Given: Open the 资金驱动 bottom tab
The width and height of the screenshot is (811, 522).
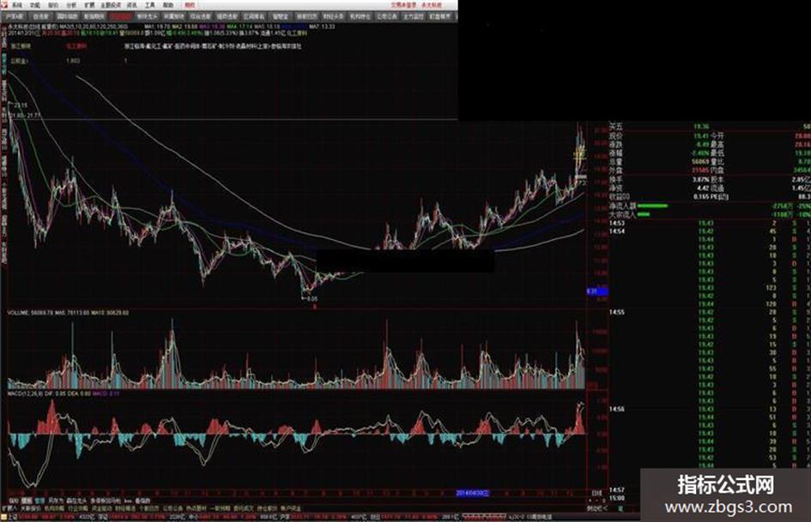Looking at the screenshot, I should 102,508.
